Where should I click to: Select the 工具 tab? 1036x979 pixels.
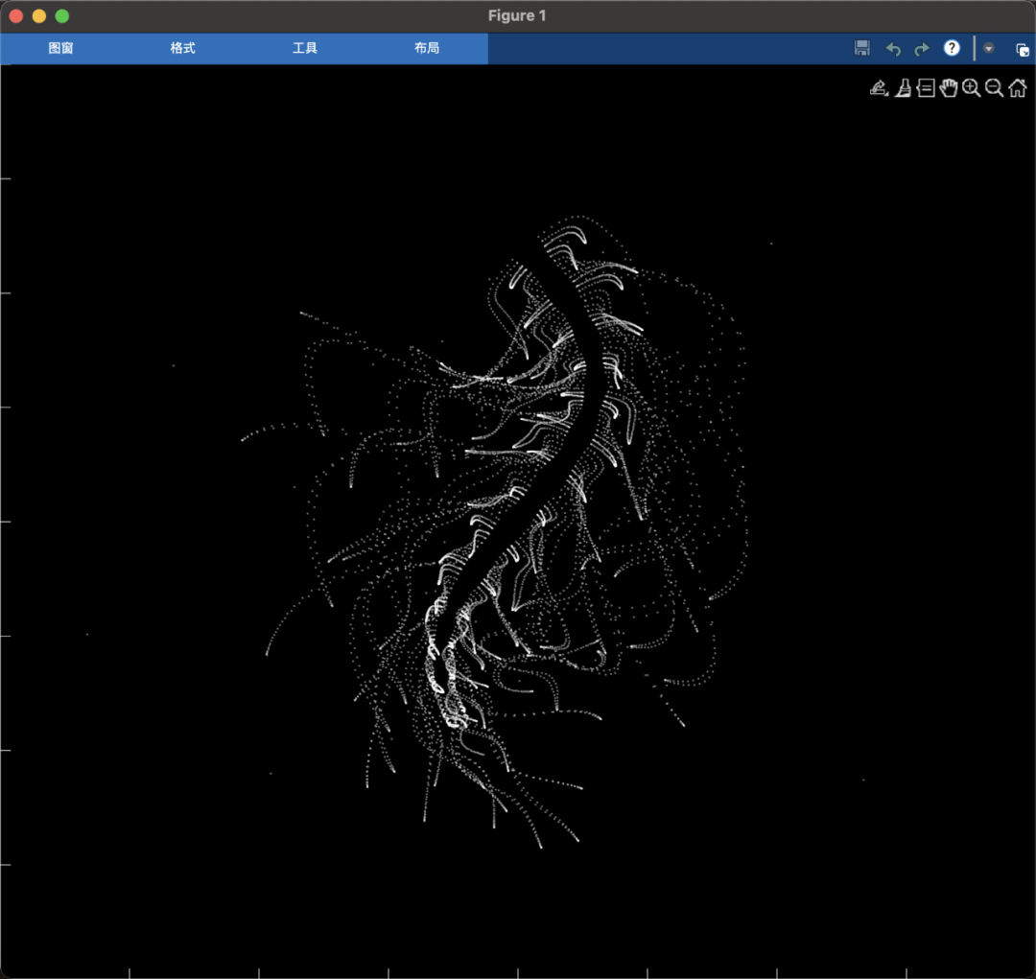point(305,48)
